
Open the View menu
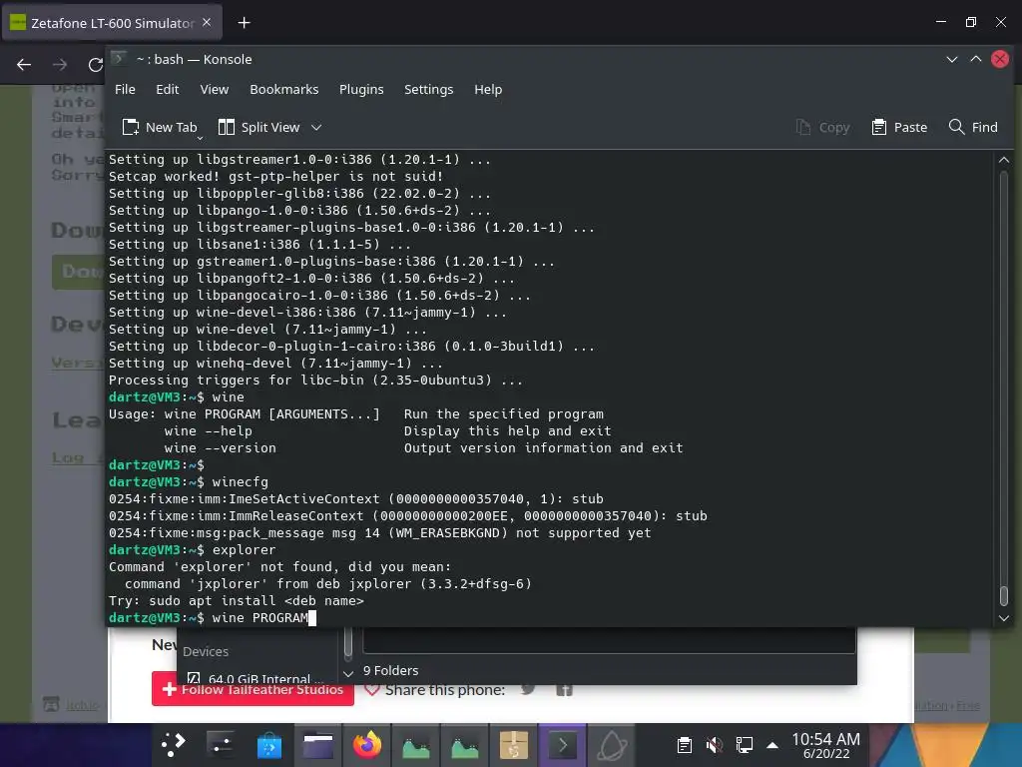coord(215,89)
